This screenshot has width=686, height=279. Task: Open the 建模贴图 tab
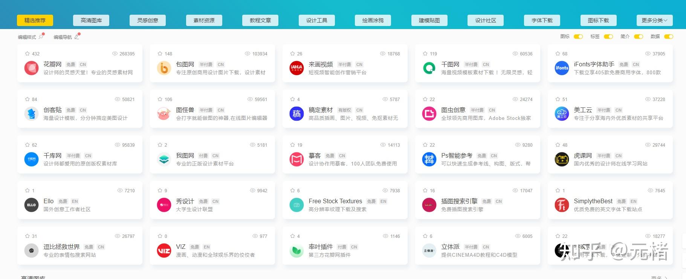(x=429, y=20)
